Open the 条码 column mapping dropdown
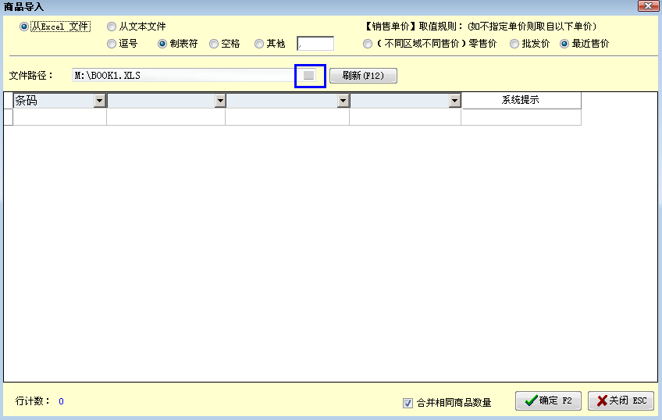Viewport: 662px width, 420px height. (100, 101)
